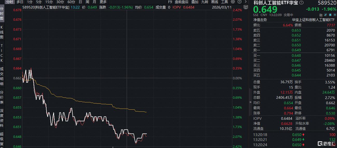Image resolution: width=337 pixels, height=148 pixels.
Task: Add stock to watchlist plus icon
Action: [x=334, y=15]
